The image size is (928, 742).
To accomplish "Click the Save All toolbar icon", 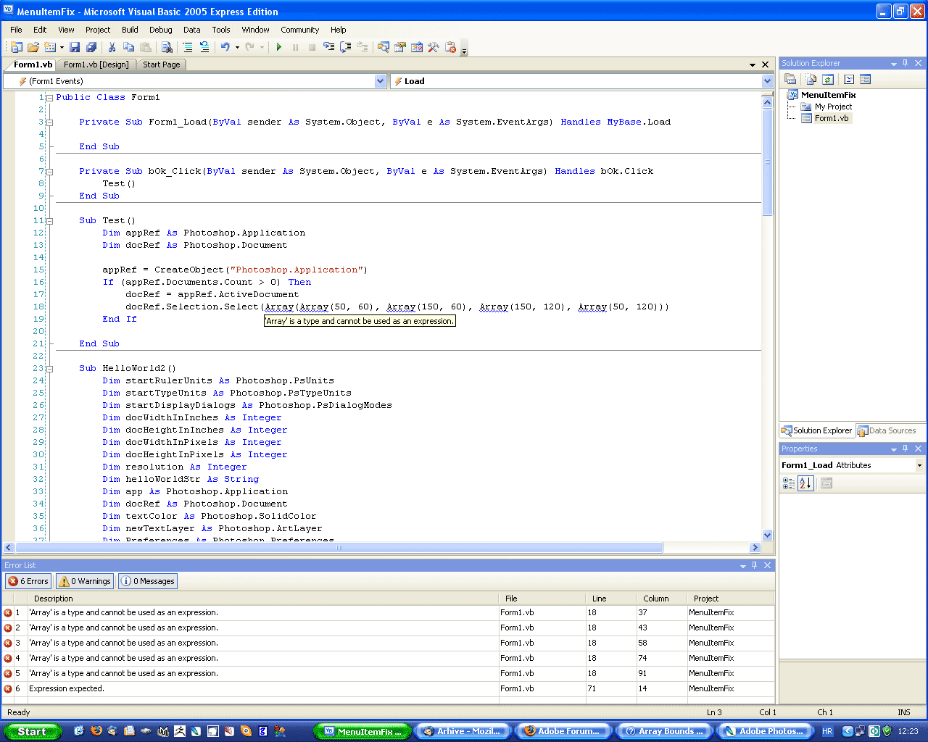I will (91, 47).
